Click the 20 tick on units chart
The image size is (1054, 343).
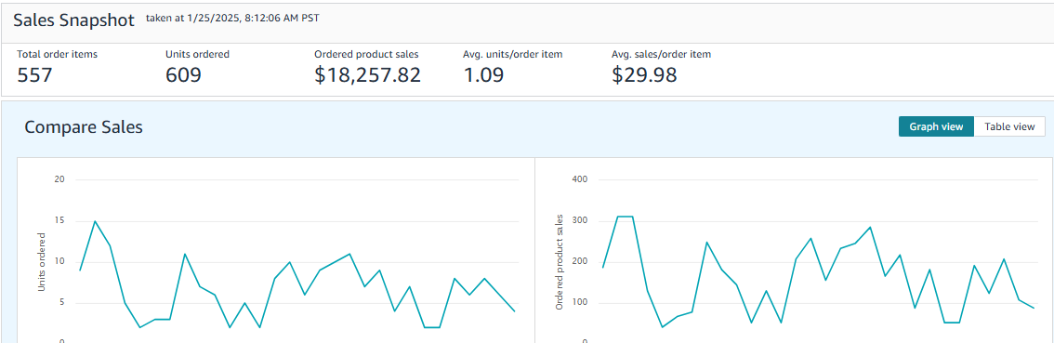[59, 179]
